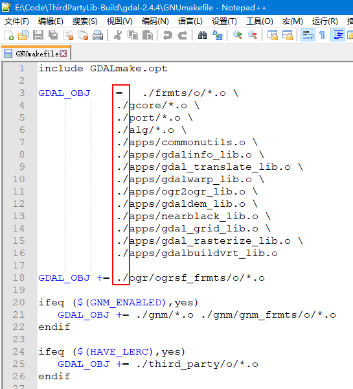The image size is (353, 389).
Task: Click 'apps/gdalbuildvrt_lib.o' text
Action: pos(203,253)
